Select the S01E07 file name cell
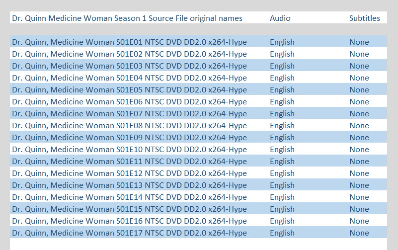This screenshot has height=250, width=398. 130,114
